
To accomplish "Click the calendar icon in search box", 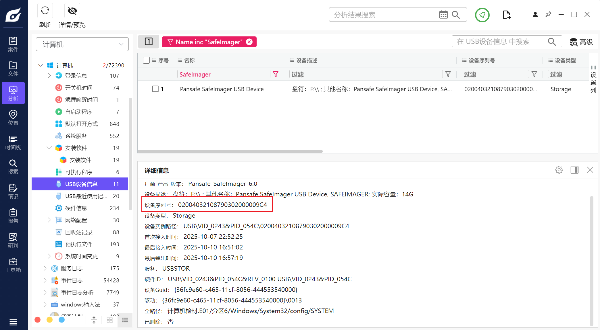I will coord(443,15).
